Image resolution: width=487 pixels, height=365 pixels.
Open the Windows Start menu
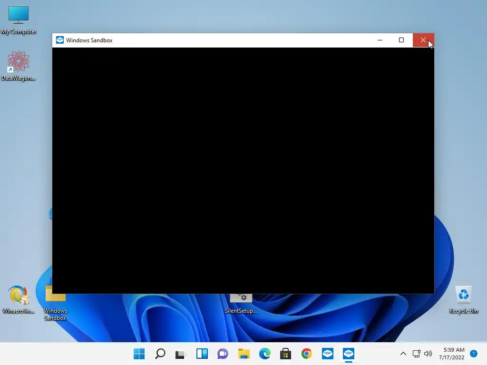tap(139, 354)
